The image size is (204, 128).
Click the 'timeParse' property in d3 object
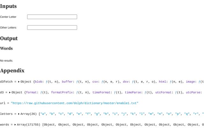(133, 92)
